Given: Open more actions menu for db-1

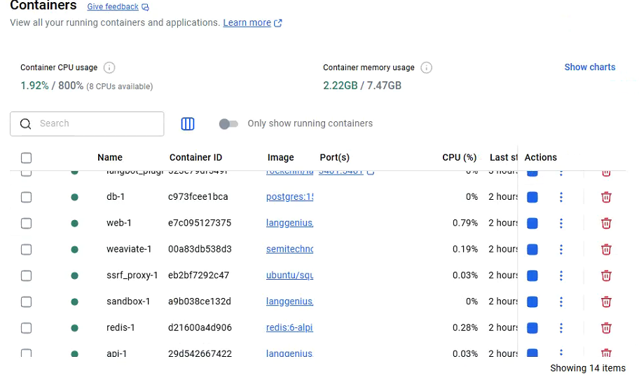Looking at the screenshot, I should pyautogui.click(x=561, y=197).
